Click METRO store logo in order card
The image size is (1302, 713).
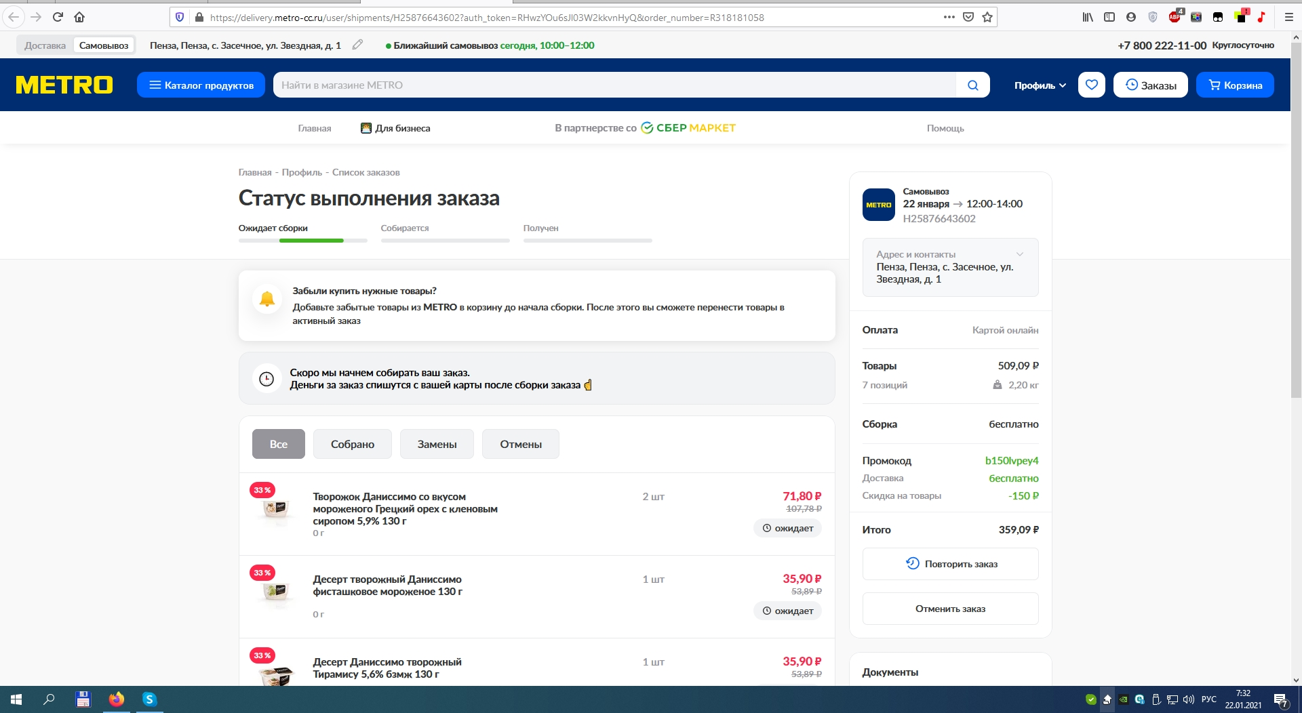879,205
